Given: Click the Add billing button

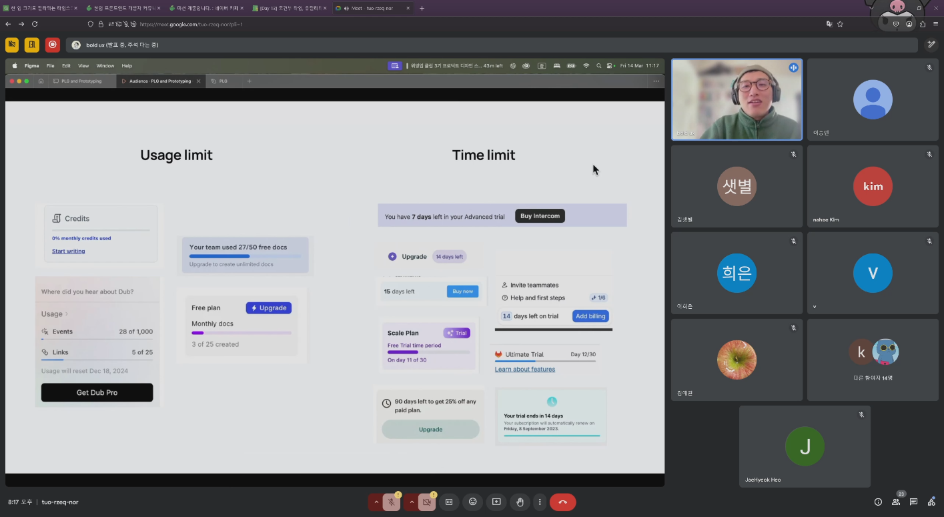Looking at the screenshot, I should coord(590,316).
